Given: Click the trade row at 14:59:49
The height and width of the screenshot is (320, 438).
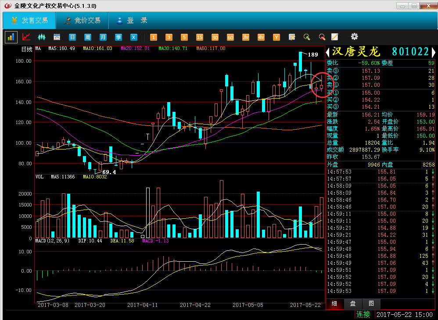Looking at the screenshot, I should coord(381,263).
